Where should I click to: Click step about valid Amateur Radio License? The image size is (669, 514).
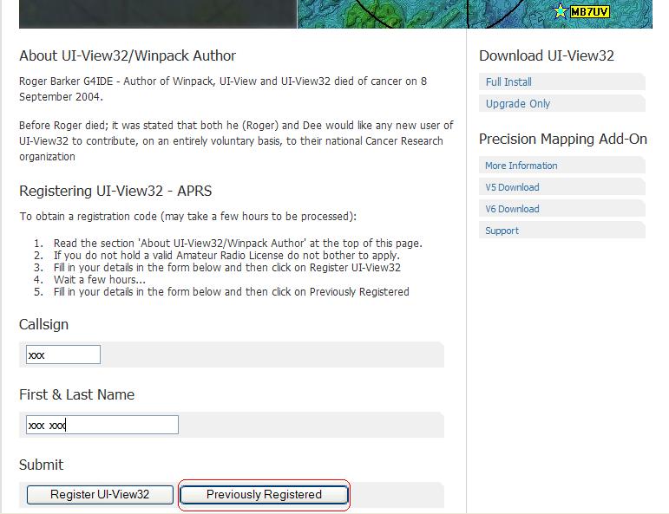click(226, 256)
